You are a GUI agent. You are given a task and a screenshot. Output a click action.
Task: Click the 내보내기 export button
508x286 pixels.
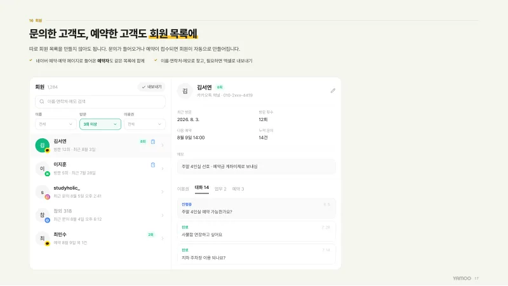click(151, 87)
